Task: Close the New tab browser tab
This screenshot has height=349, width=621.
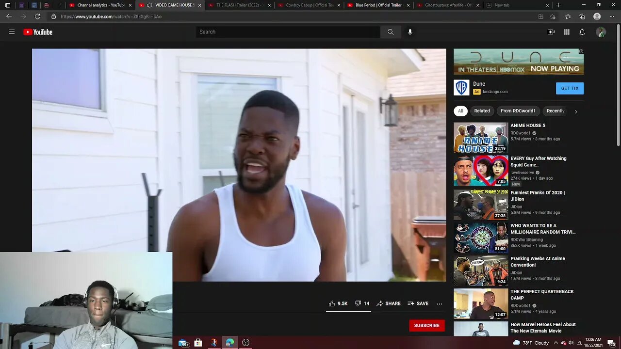Action: click(x=547, y=5)
